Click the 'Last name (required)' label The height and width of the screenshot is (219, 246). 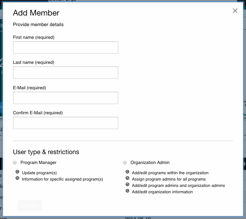tap(34, 62)
